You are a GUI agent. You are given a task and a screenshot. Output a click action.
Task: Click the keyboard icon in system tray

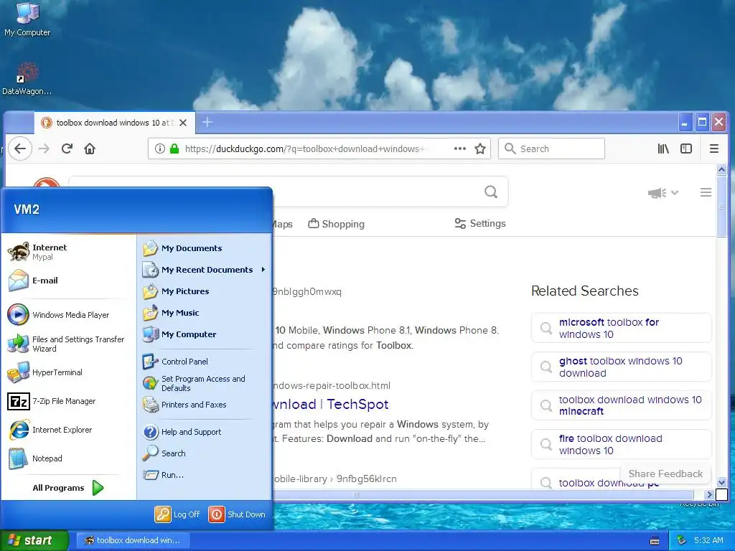tap(655, 541)
